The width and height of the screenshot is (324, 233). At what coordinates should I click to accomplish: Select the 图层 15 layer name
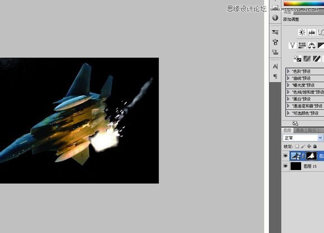pyautogui.click(x=310, y=166)
